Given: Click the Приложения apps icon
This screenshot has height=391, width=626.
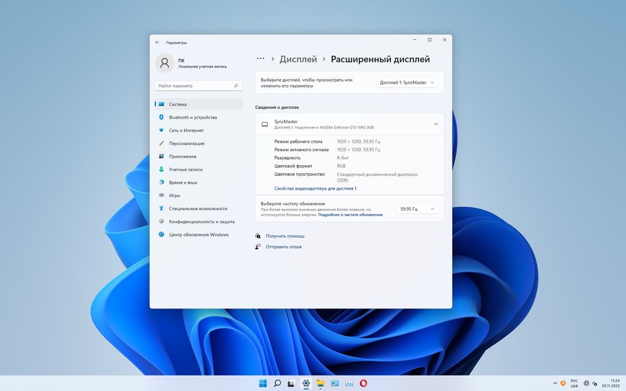Looking at the screenshot, I should click(x=162, y=156).
